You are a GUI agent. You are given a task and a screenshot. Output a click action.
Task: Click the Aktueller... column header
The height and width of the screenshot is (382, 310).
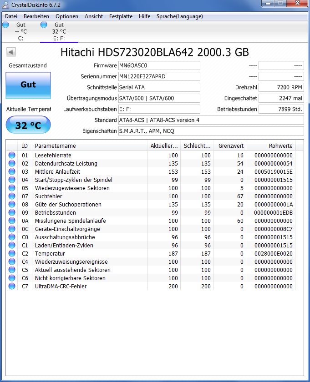164,146
